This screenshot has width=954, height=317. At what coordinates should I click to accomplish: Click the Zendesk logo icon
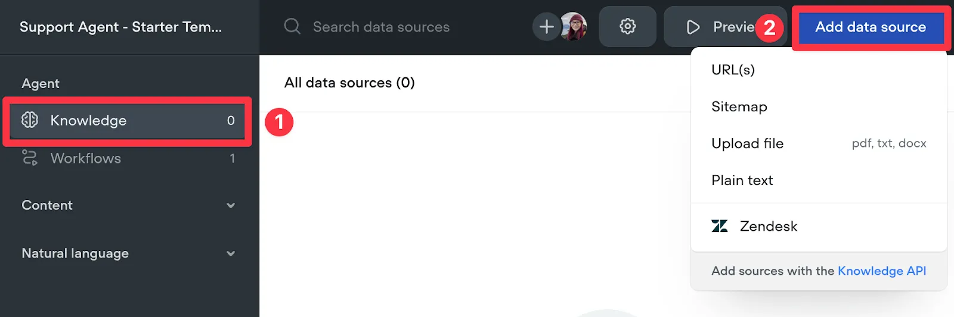(x=720, y=226)
